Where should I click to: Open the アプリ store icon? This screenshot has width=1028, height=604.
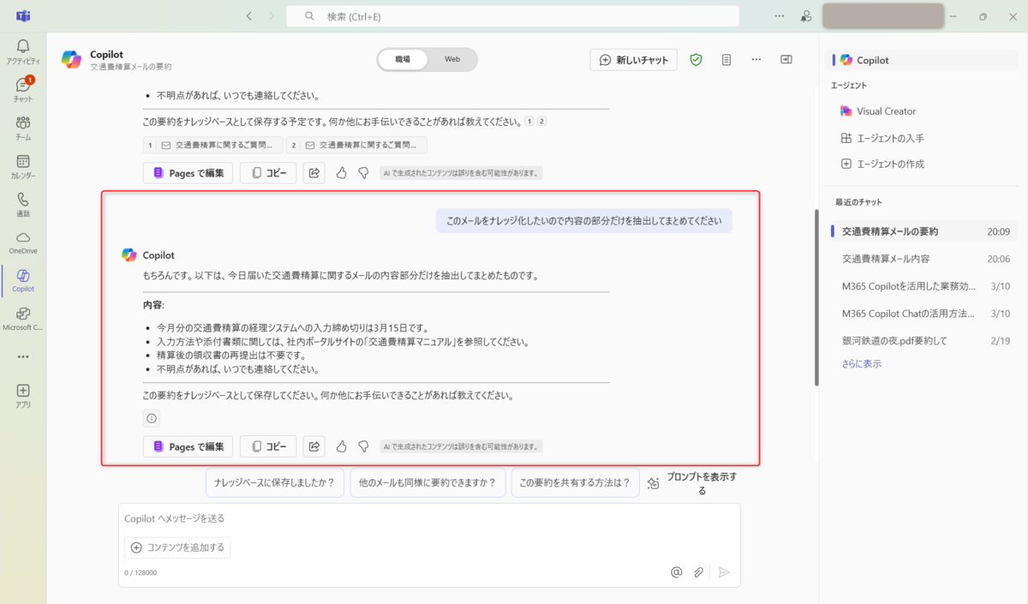tap(23, 395)
